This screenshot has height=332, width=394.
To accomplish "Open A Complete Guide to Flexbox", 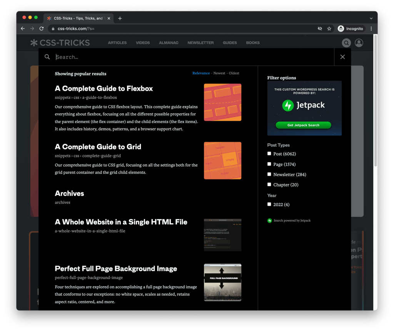I will tap(104, 89).
